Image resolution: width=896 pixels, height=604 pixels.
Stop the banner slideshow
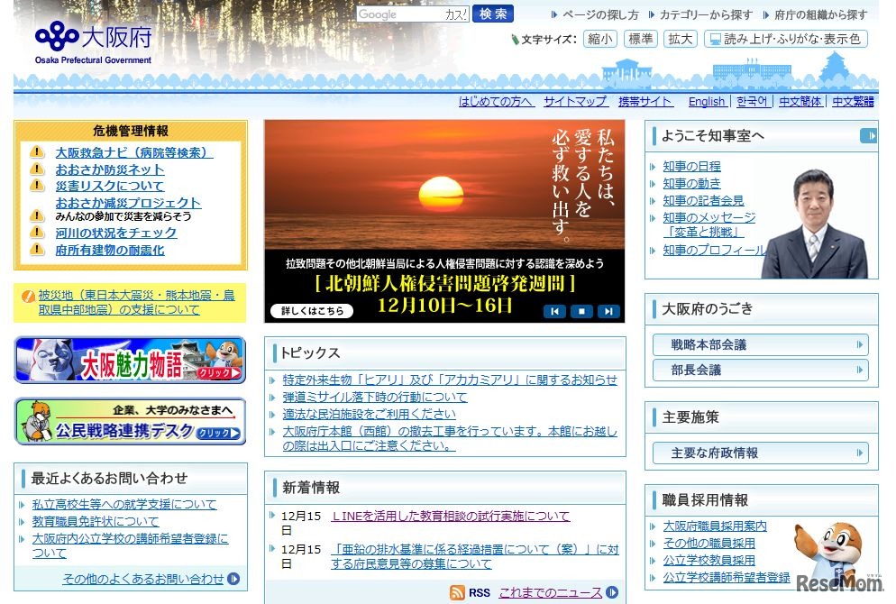click(581, 311)
